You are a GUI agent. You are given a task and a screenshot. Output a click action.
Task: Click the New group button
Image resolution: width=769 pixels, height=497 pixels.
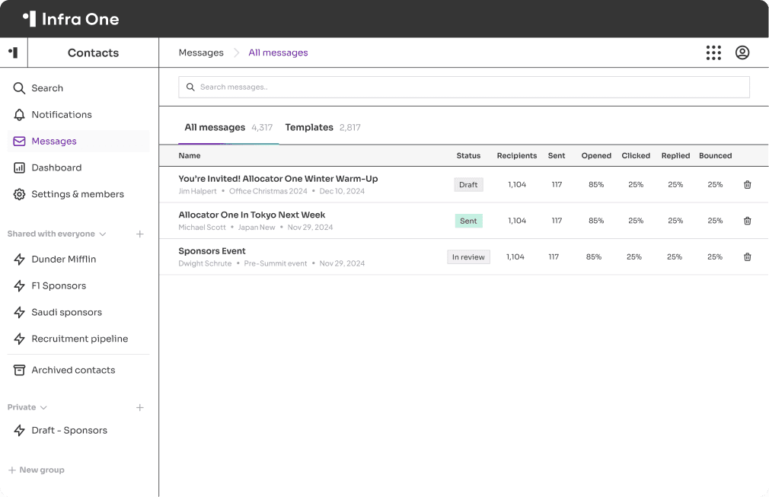click(x=37, y=470)
